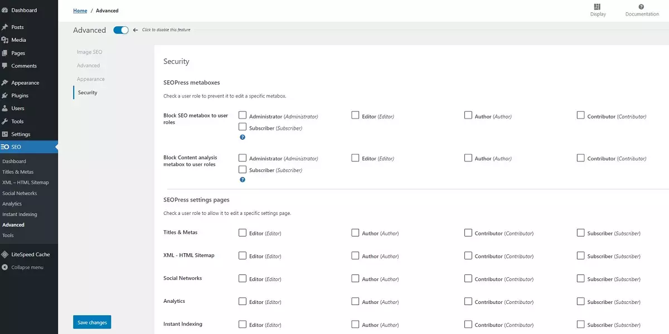Open the Appearance settings tab
Screen dimensions: 669x334
[91, 79]
